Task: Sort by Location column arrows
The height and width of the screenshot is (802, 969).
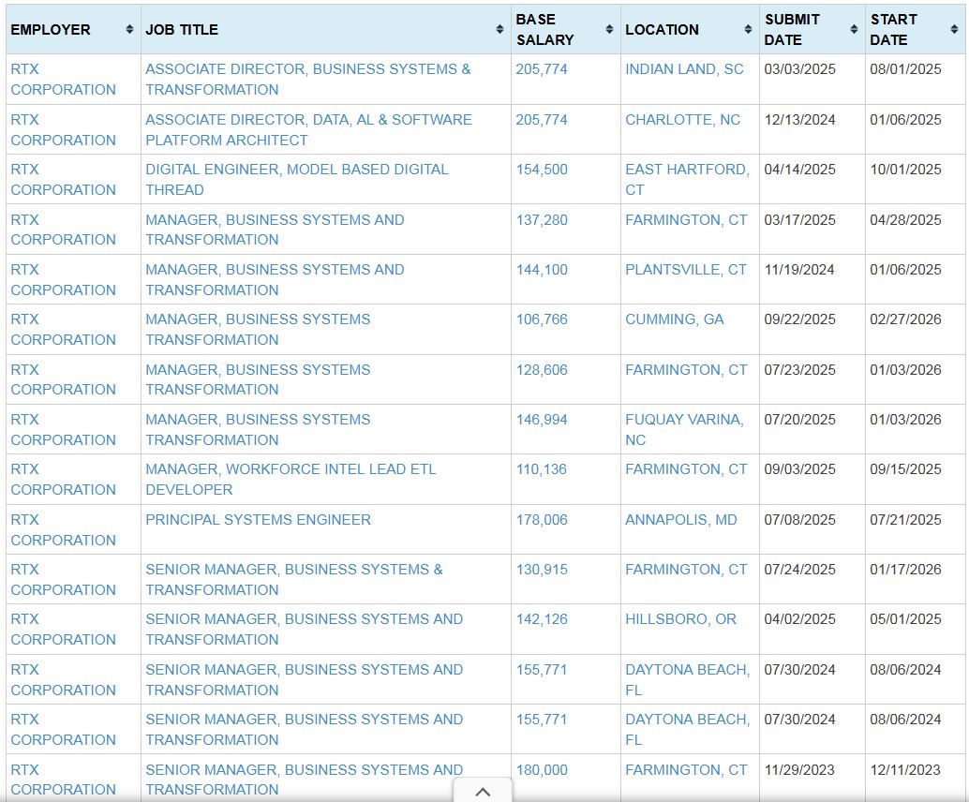Action: (x=748, y=29)
